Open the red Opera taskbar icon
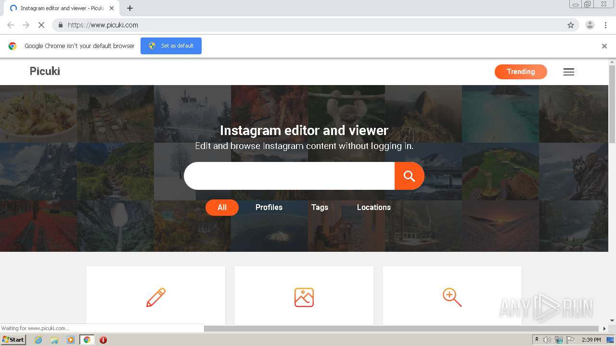The height and width of the screenshot is (346, 616). (103, 340)
